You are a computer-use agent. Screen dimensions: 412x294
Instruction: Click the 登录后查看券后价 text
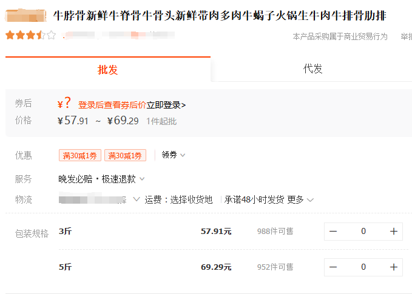click(x=112, y=105)
